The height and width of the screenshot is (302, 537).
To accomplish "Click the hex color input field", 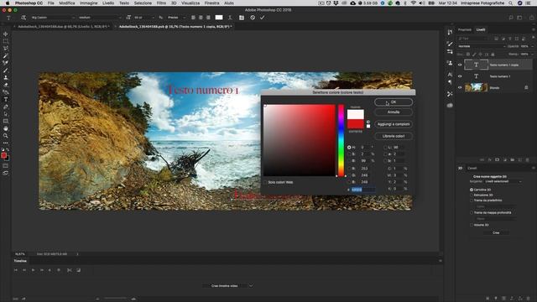I will pos(363,190).
